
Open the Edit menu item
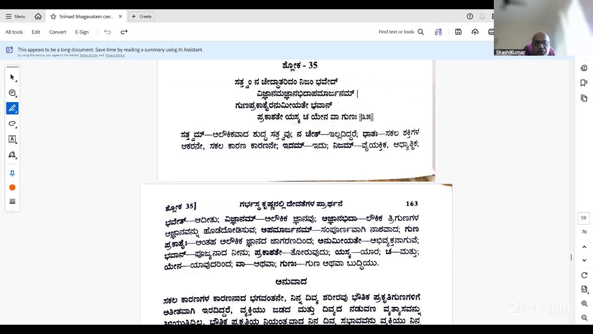coord(36,32)
